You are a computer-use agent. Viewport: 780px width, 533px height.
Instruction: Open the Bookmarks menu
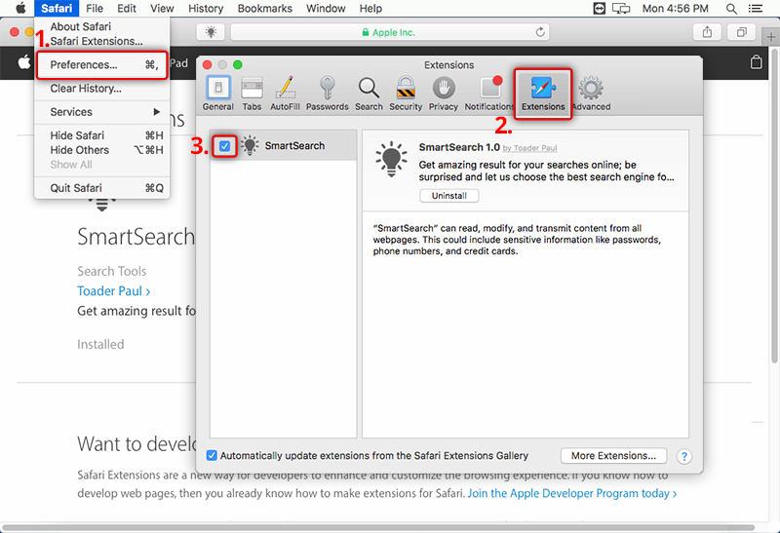tap(264, 9)
